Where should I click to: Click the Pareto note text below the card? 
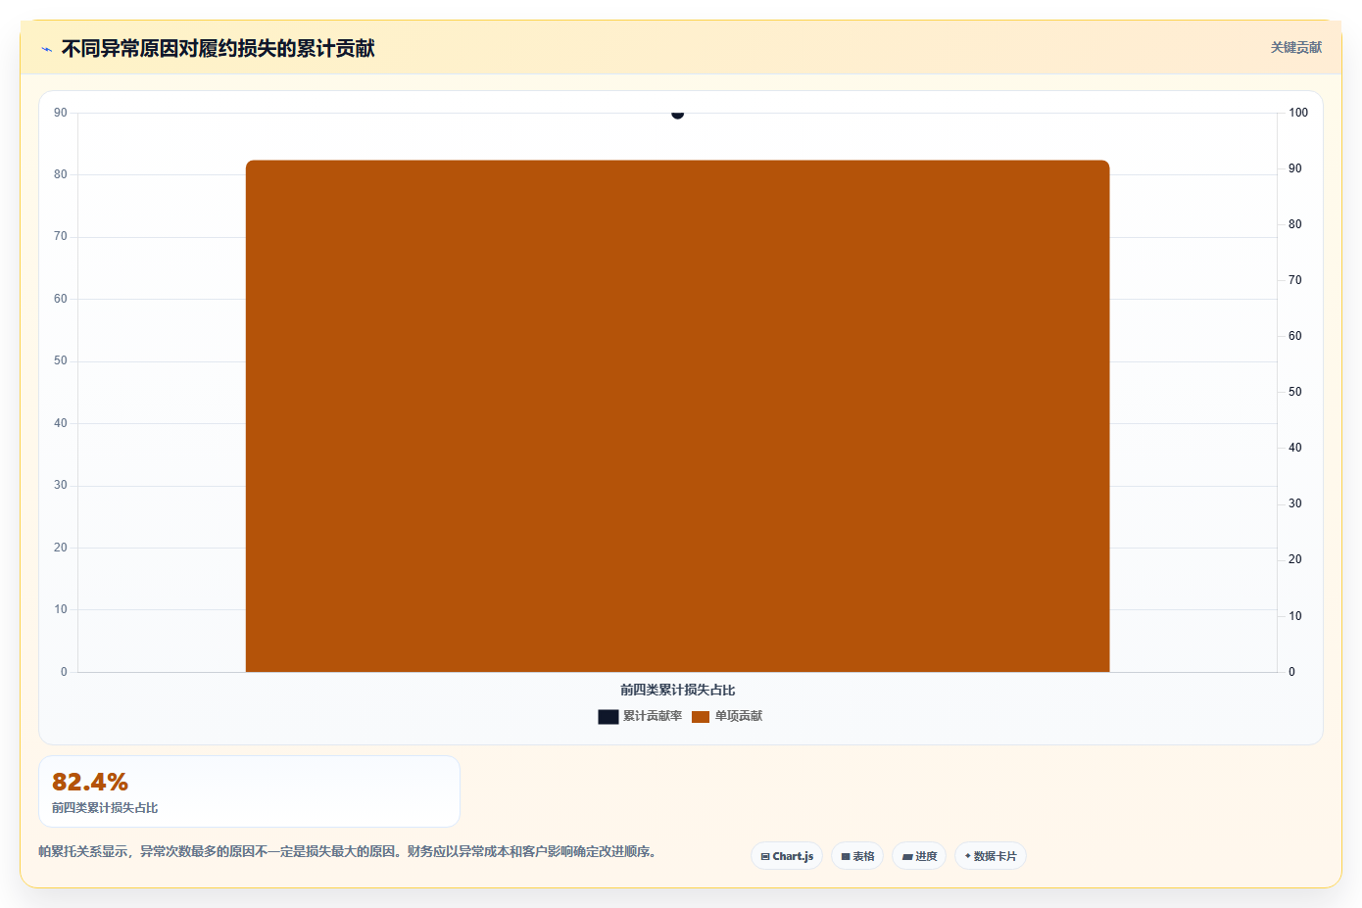pos(347,852)
